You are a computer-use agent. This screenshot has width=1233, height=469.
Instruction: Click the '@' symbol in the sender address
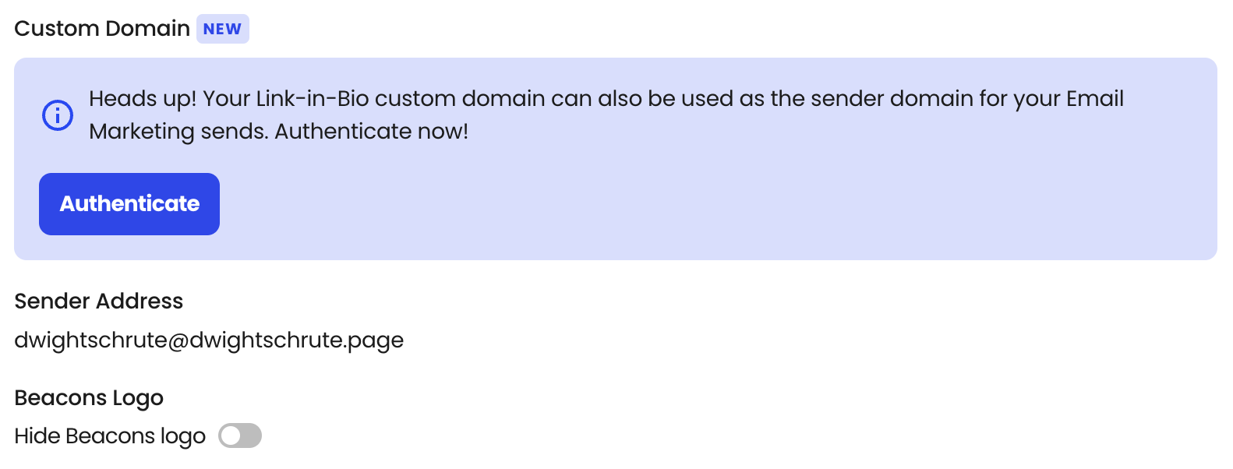coord(178,340)
